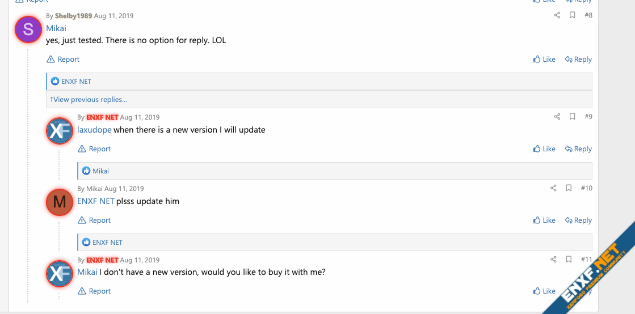Share post #10 by Mikai
The image size is (635, 314).
click(x=553, y=188)
